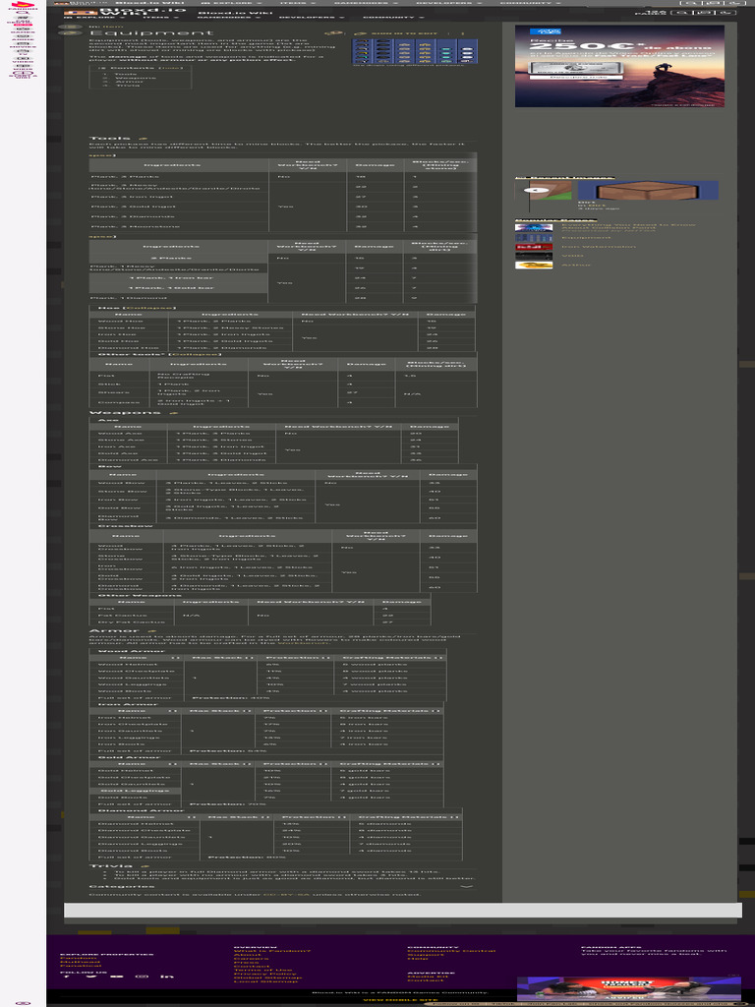Open Fandom's Instagram icon in footer

(143, 977)
